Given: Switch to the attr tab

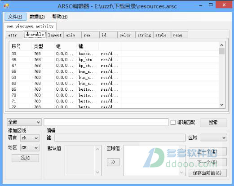Looking at the screenshot, I should click(x=14, y=35).
